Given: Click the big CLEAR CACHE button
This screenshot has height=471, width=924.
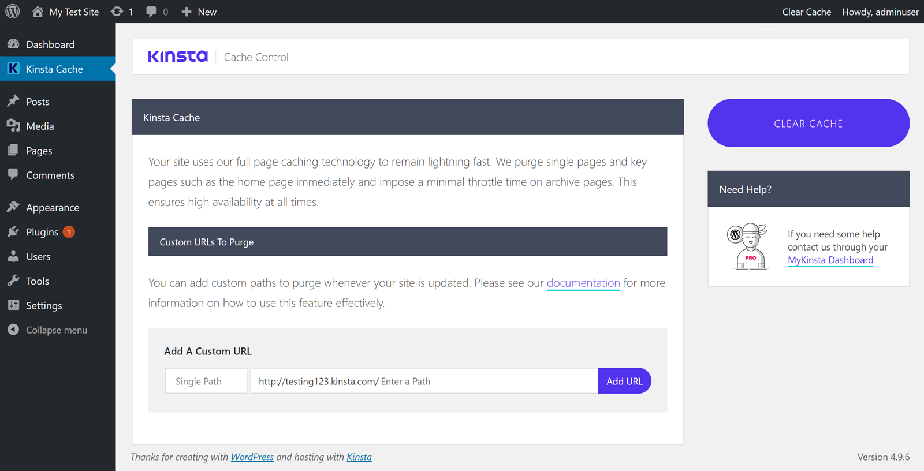Looking at the screenshot, I should tap(808, 123).
